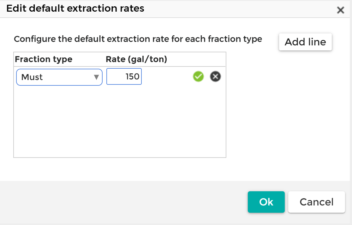Save the row edit using the check icon
Screen dimensions: 352x225
(198, 77)
